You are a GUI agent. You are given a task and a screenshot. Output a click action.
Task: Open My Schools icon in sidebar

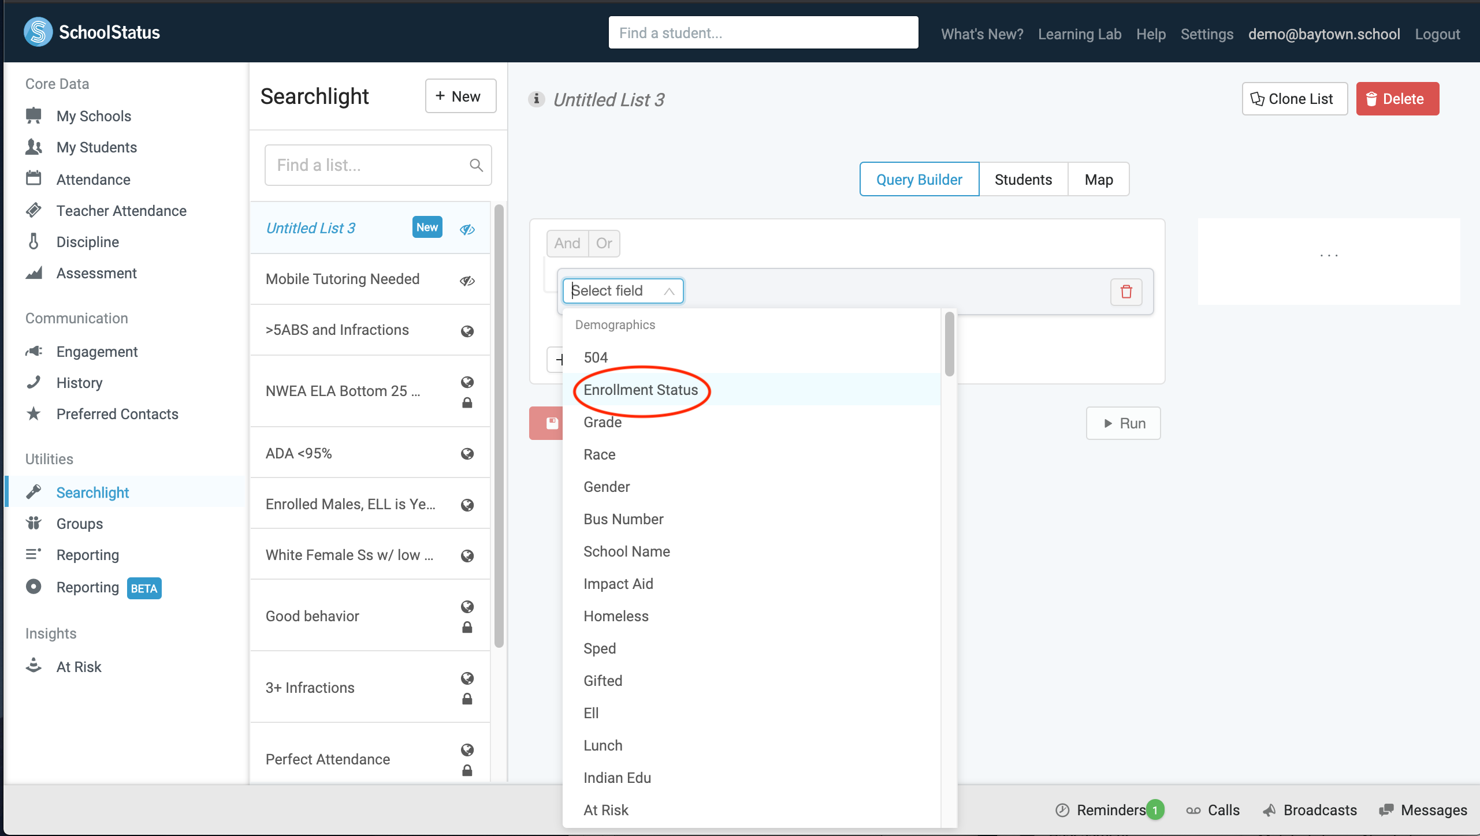pyautogui.click(x=34, y=115)
